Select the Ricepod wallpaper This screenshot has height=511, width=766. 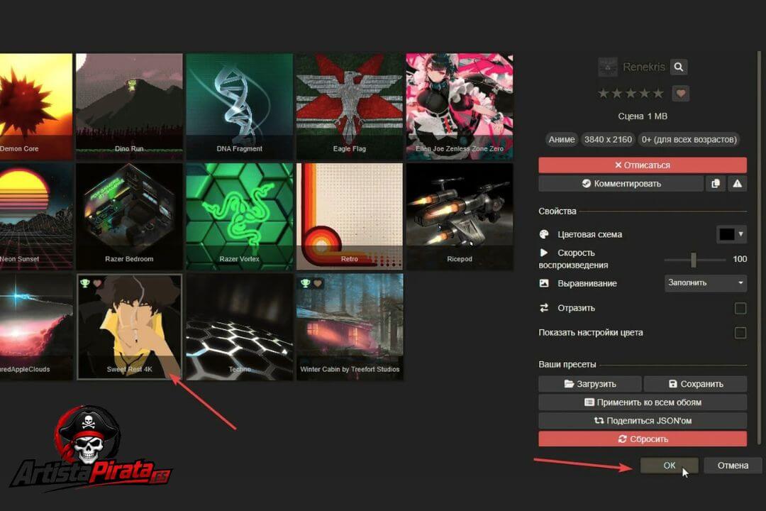click(x=460, y=216)
